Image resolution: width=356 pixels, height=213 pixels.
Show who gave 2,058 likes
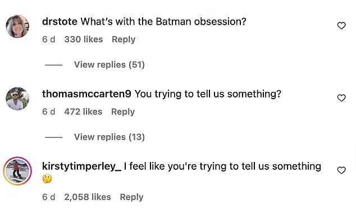point(88,197)
